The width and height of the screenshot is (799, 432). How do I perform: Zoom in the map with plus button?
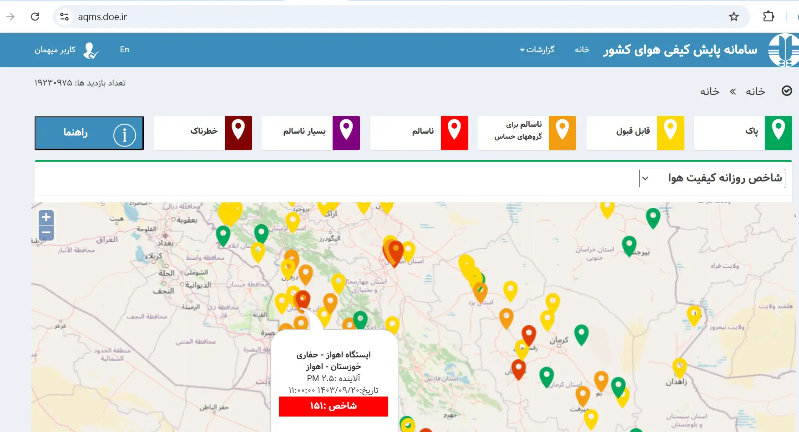(46, 217)
